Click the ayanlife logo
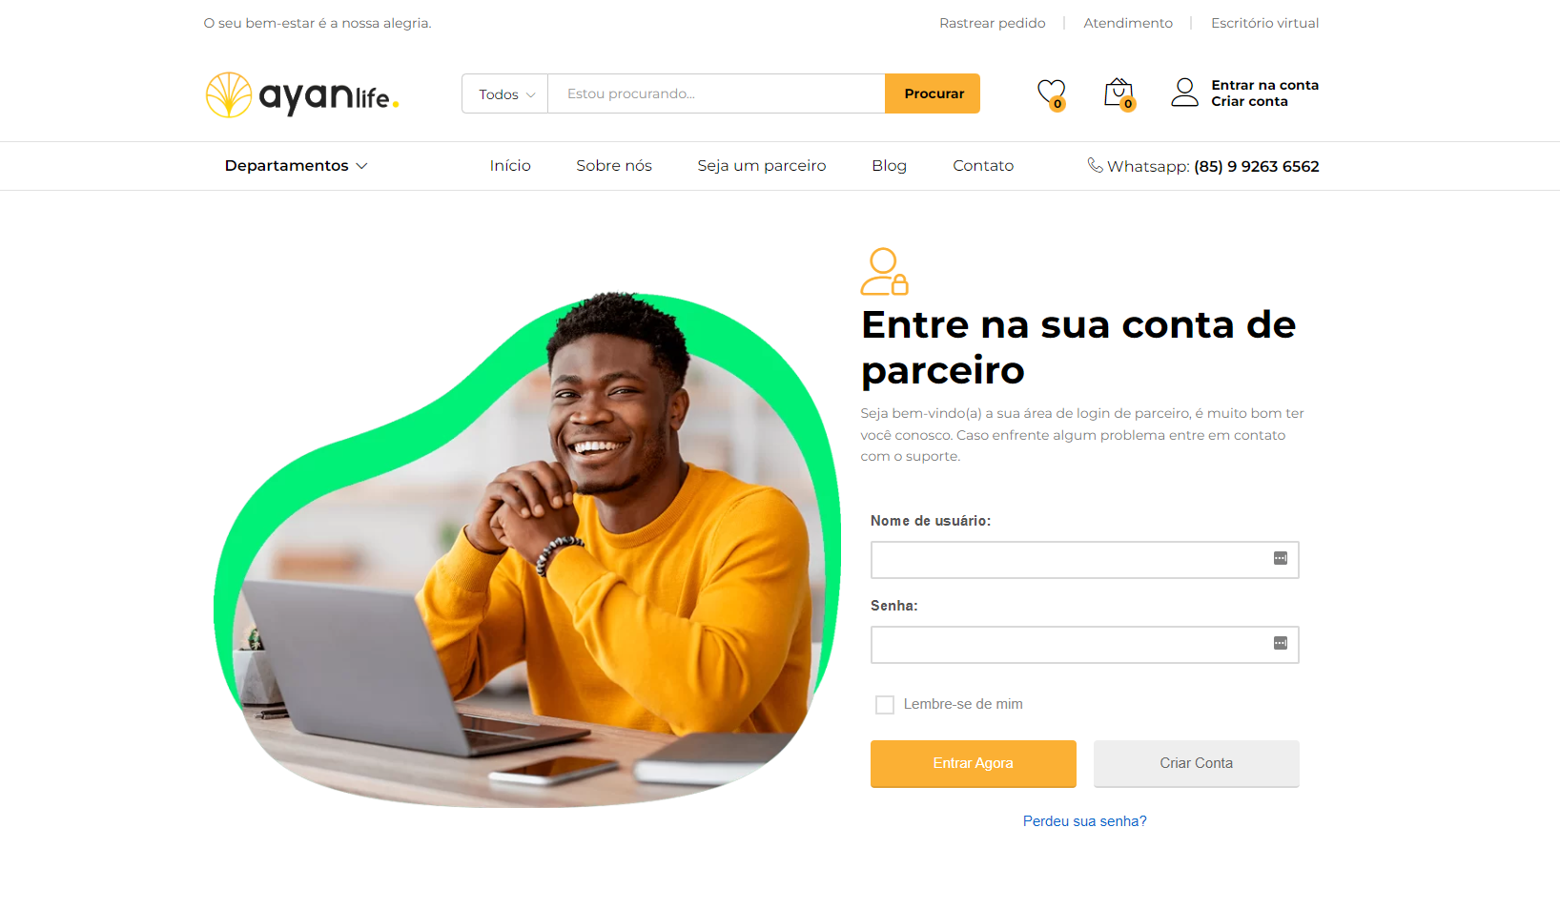 point(302,94)
